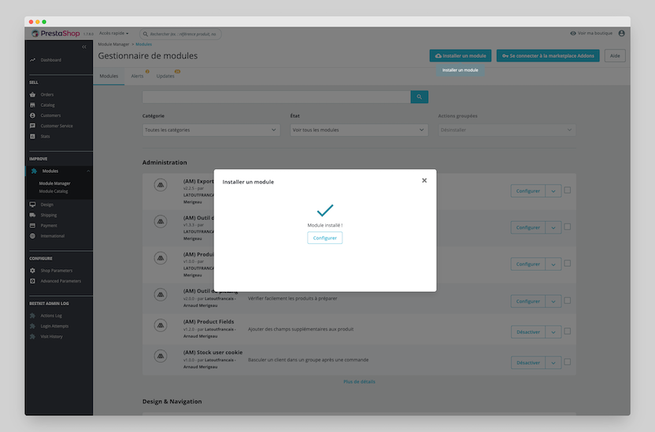
Task: Click the Stats chart icon
Action: [32, 136]
